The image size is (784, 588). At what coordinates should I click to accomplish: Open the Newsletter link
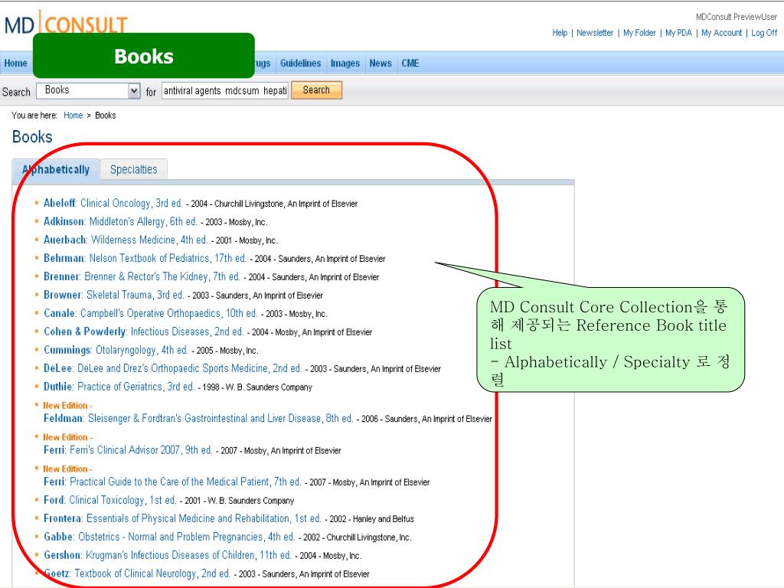[595, 33]
